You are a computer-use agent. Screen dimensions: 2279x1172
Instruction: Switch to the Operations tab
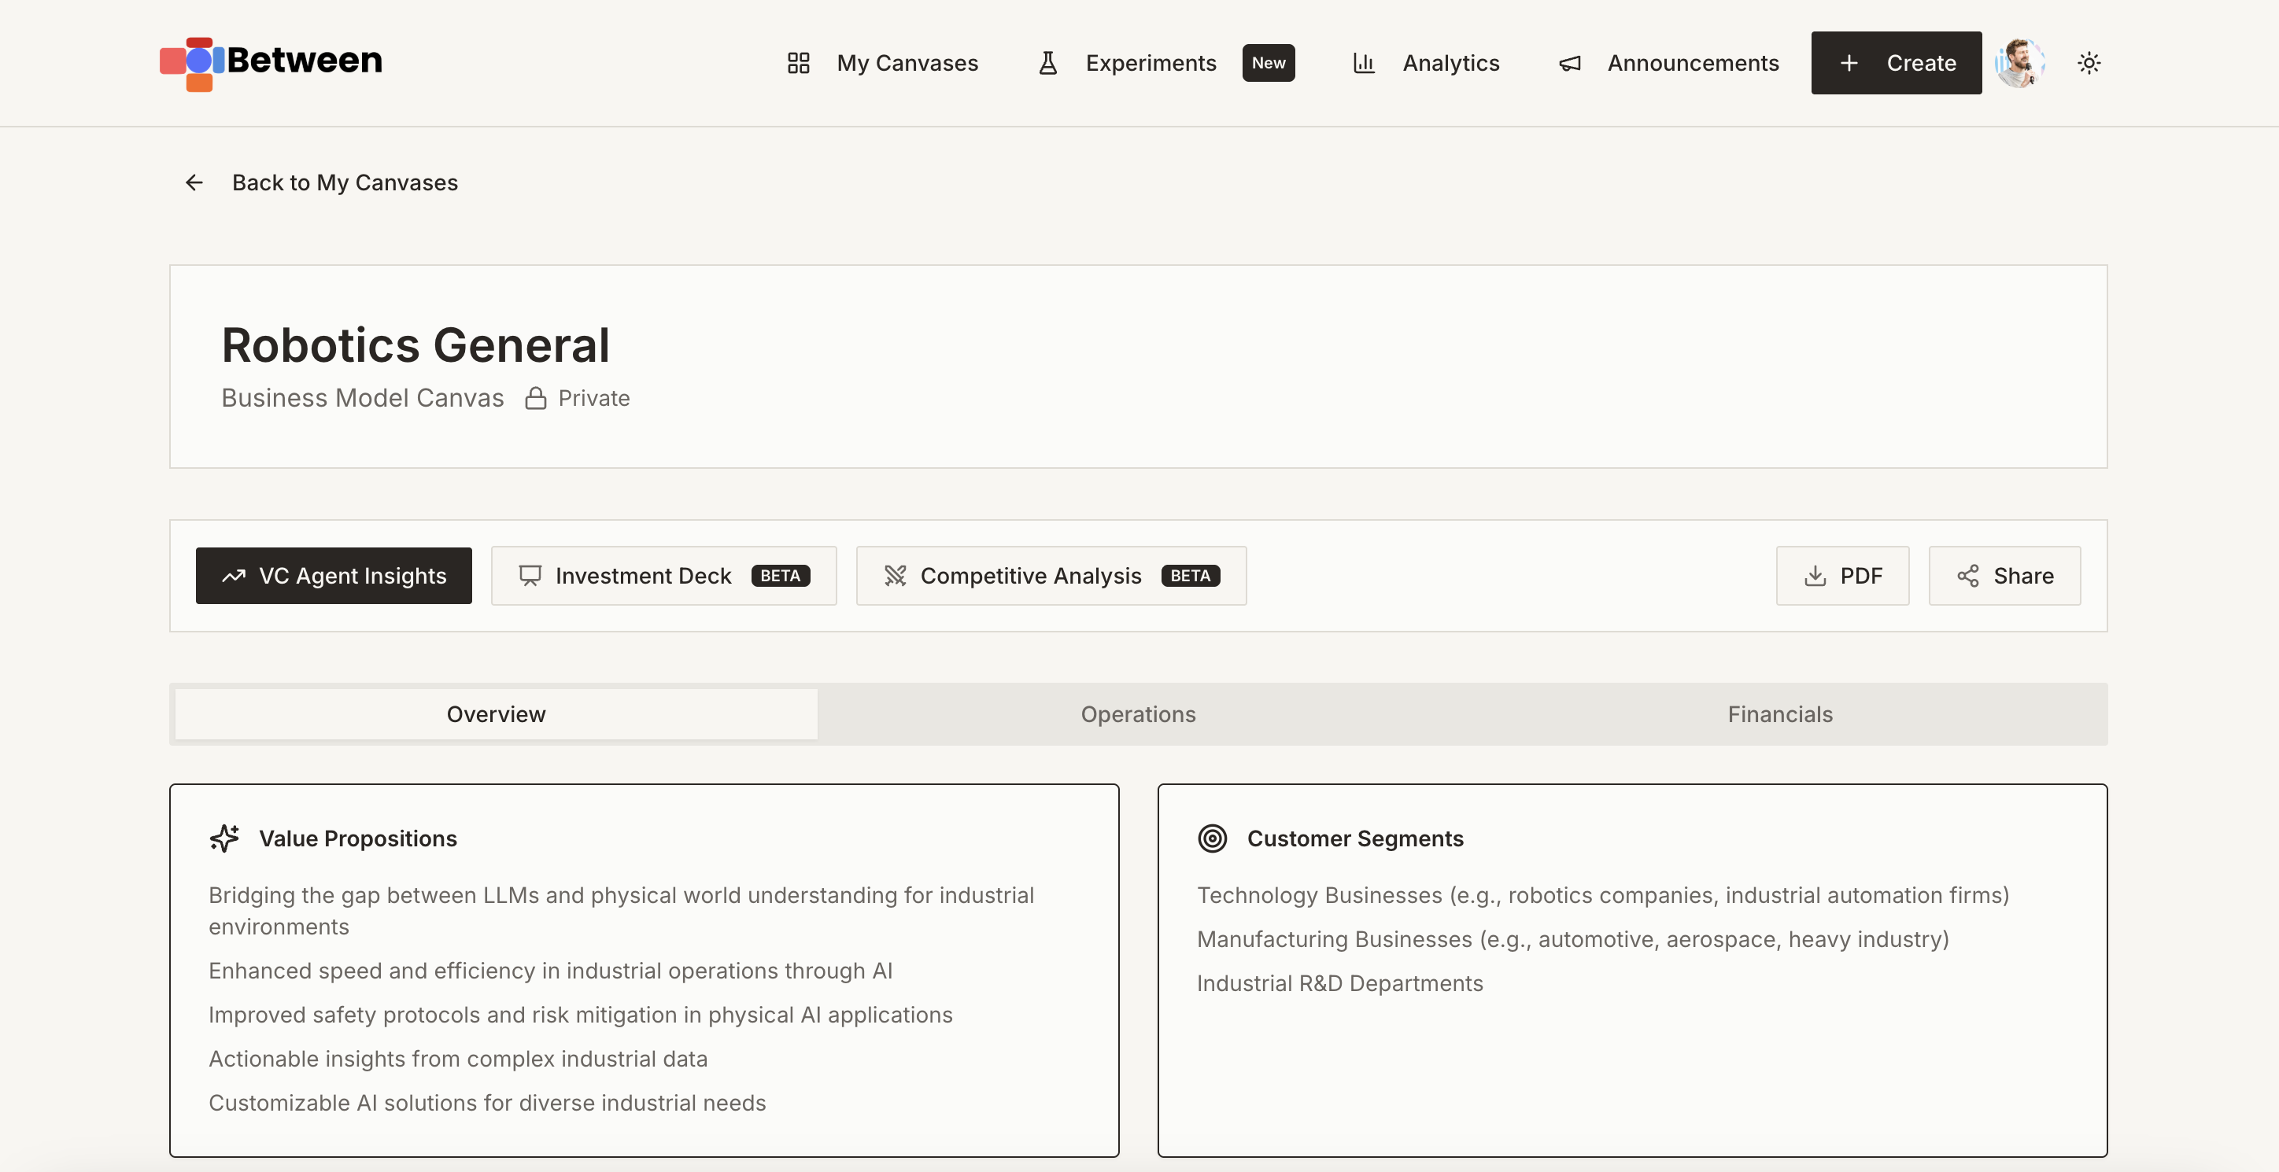pyautogui.click(x=1138, y=713)
